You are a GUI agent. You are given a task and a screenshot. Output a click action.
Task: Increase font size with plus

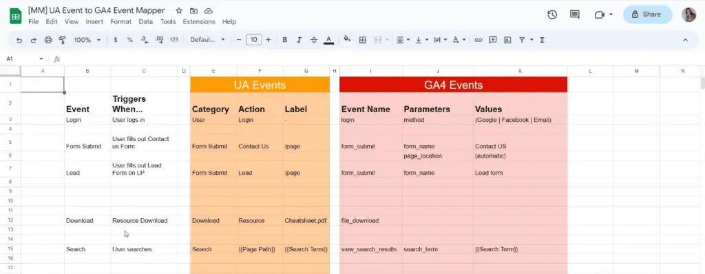click(269, 40)
